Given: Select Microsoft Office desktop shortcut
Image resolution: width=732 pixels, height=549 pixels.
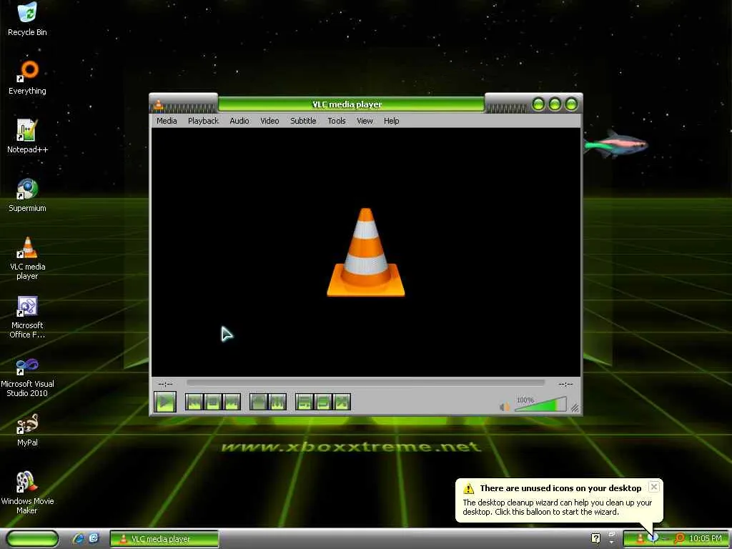Looking at the screenshot, I should point(27,317).
